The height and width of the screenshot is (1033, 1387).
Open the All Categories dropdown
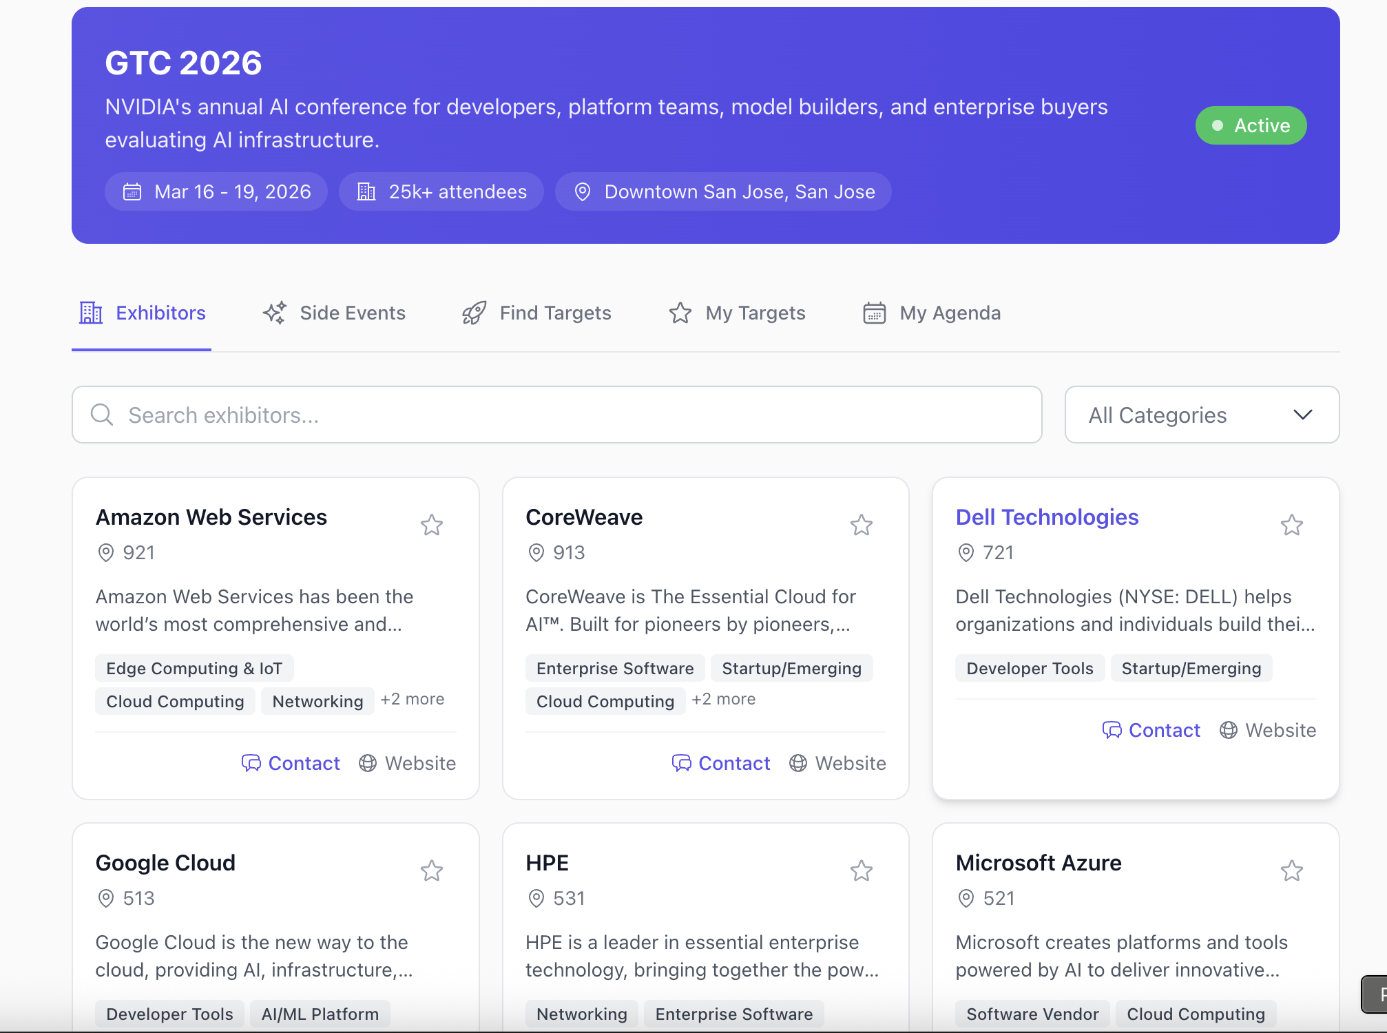[x=1202, y=415]
